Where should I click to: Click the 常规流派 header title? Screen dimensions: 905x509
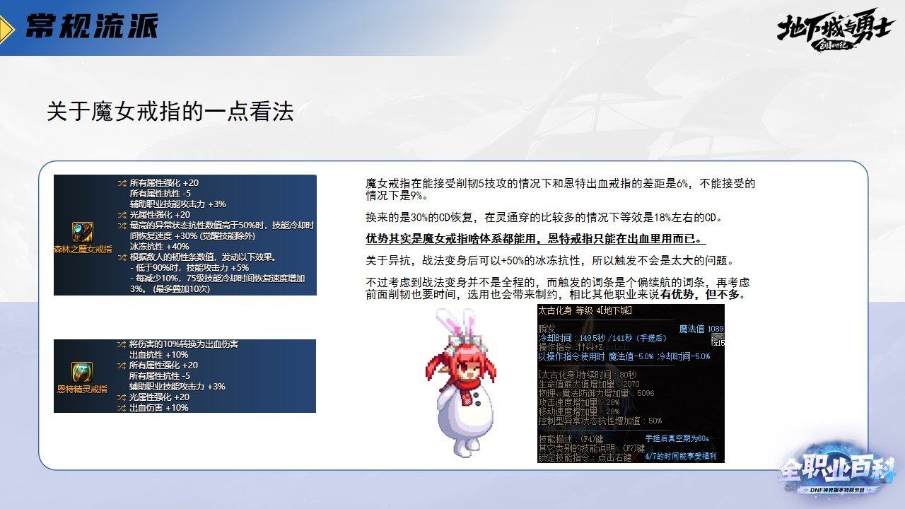point(92,27)
